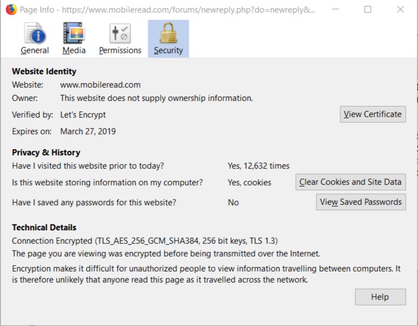Click Clear Cookies and Site Data
The image size is (418, 326).
(350, 182)
